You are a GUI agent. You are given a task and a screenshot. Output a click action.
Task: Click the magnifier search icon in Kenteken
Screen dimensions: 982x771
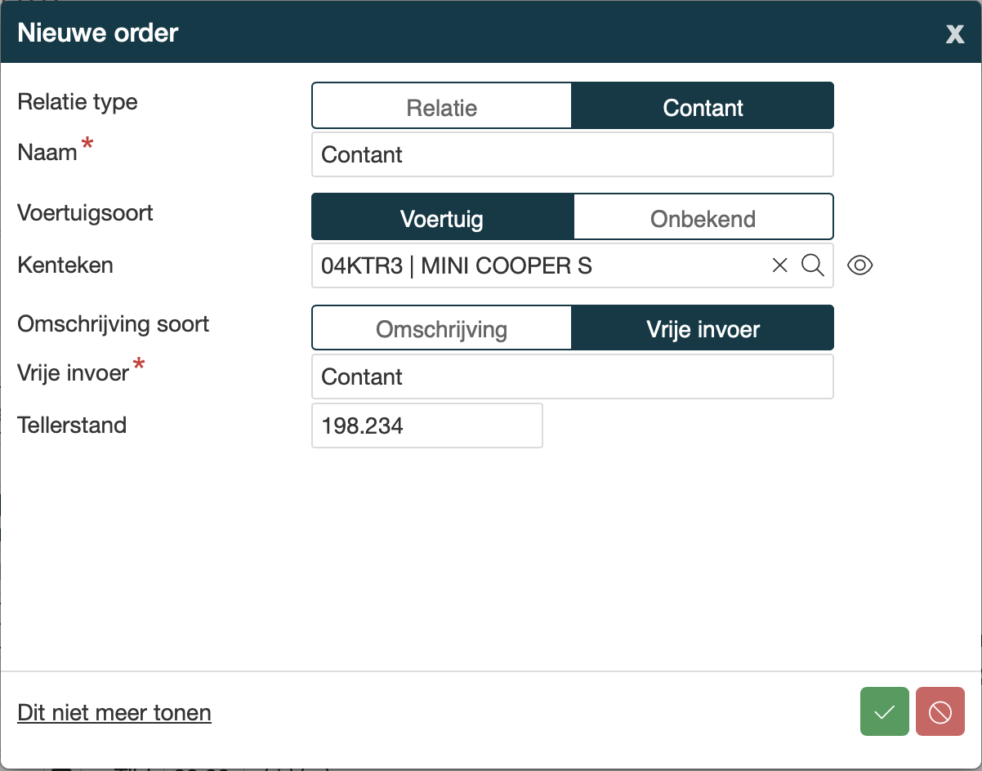pyautogui.click(x=812, y=265)
